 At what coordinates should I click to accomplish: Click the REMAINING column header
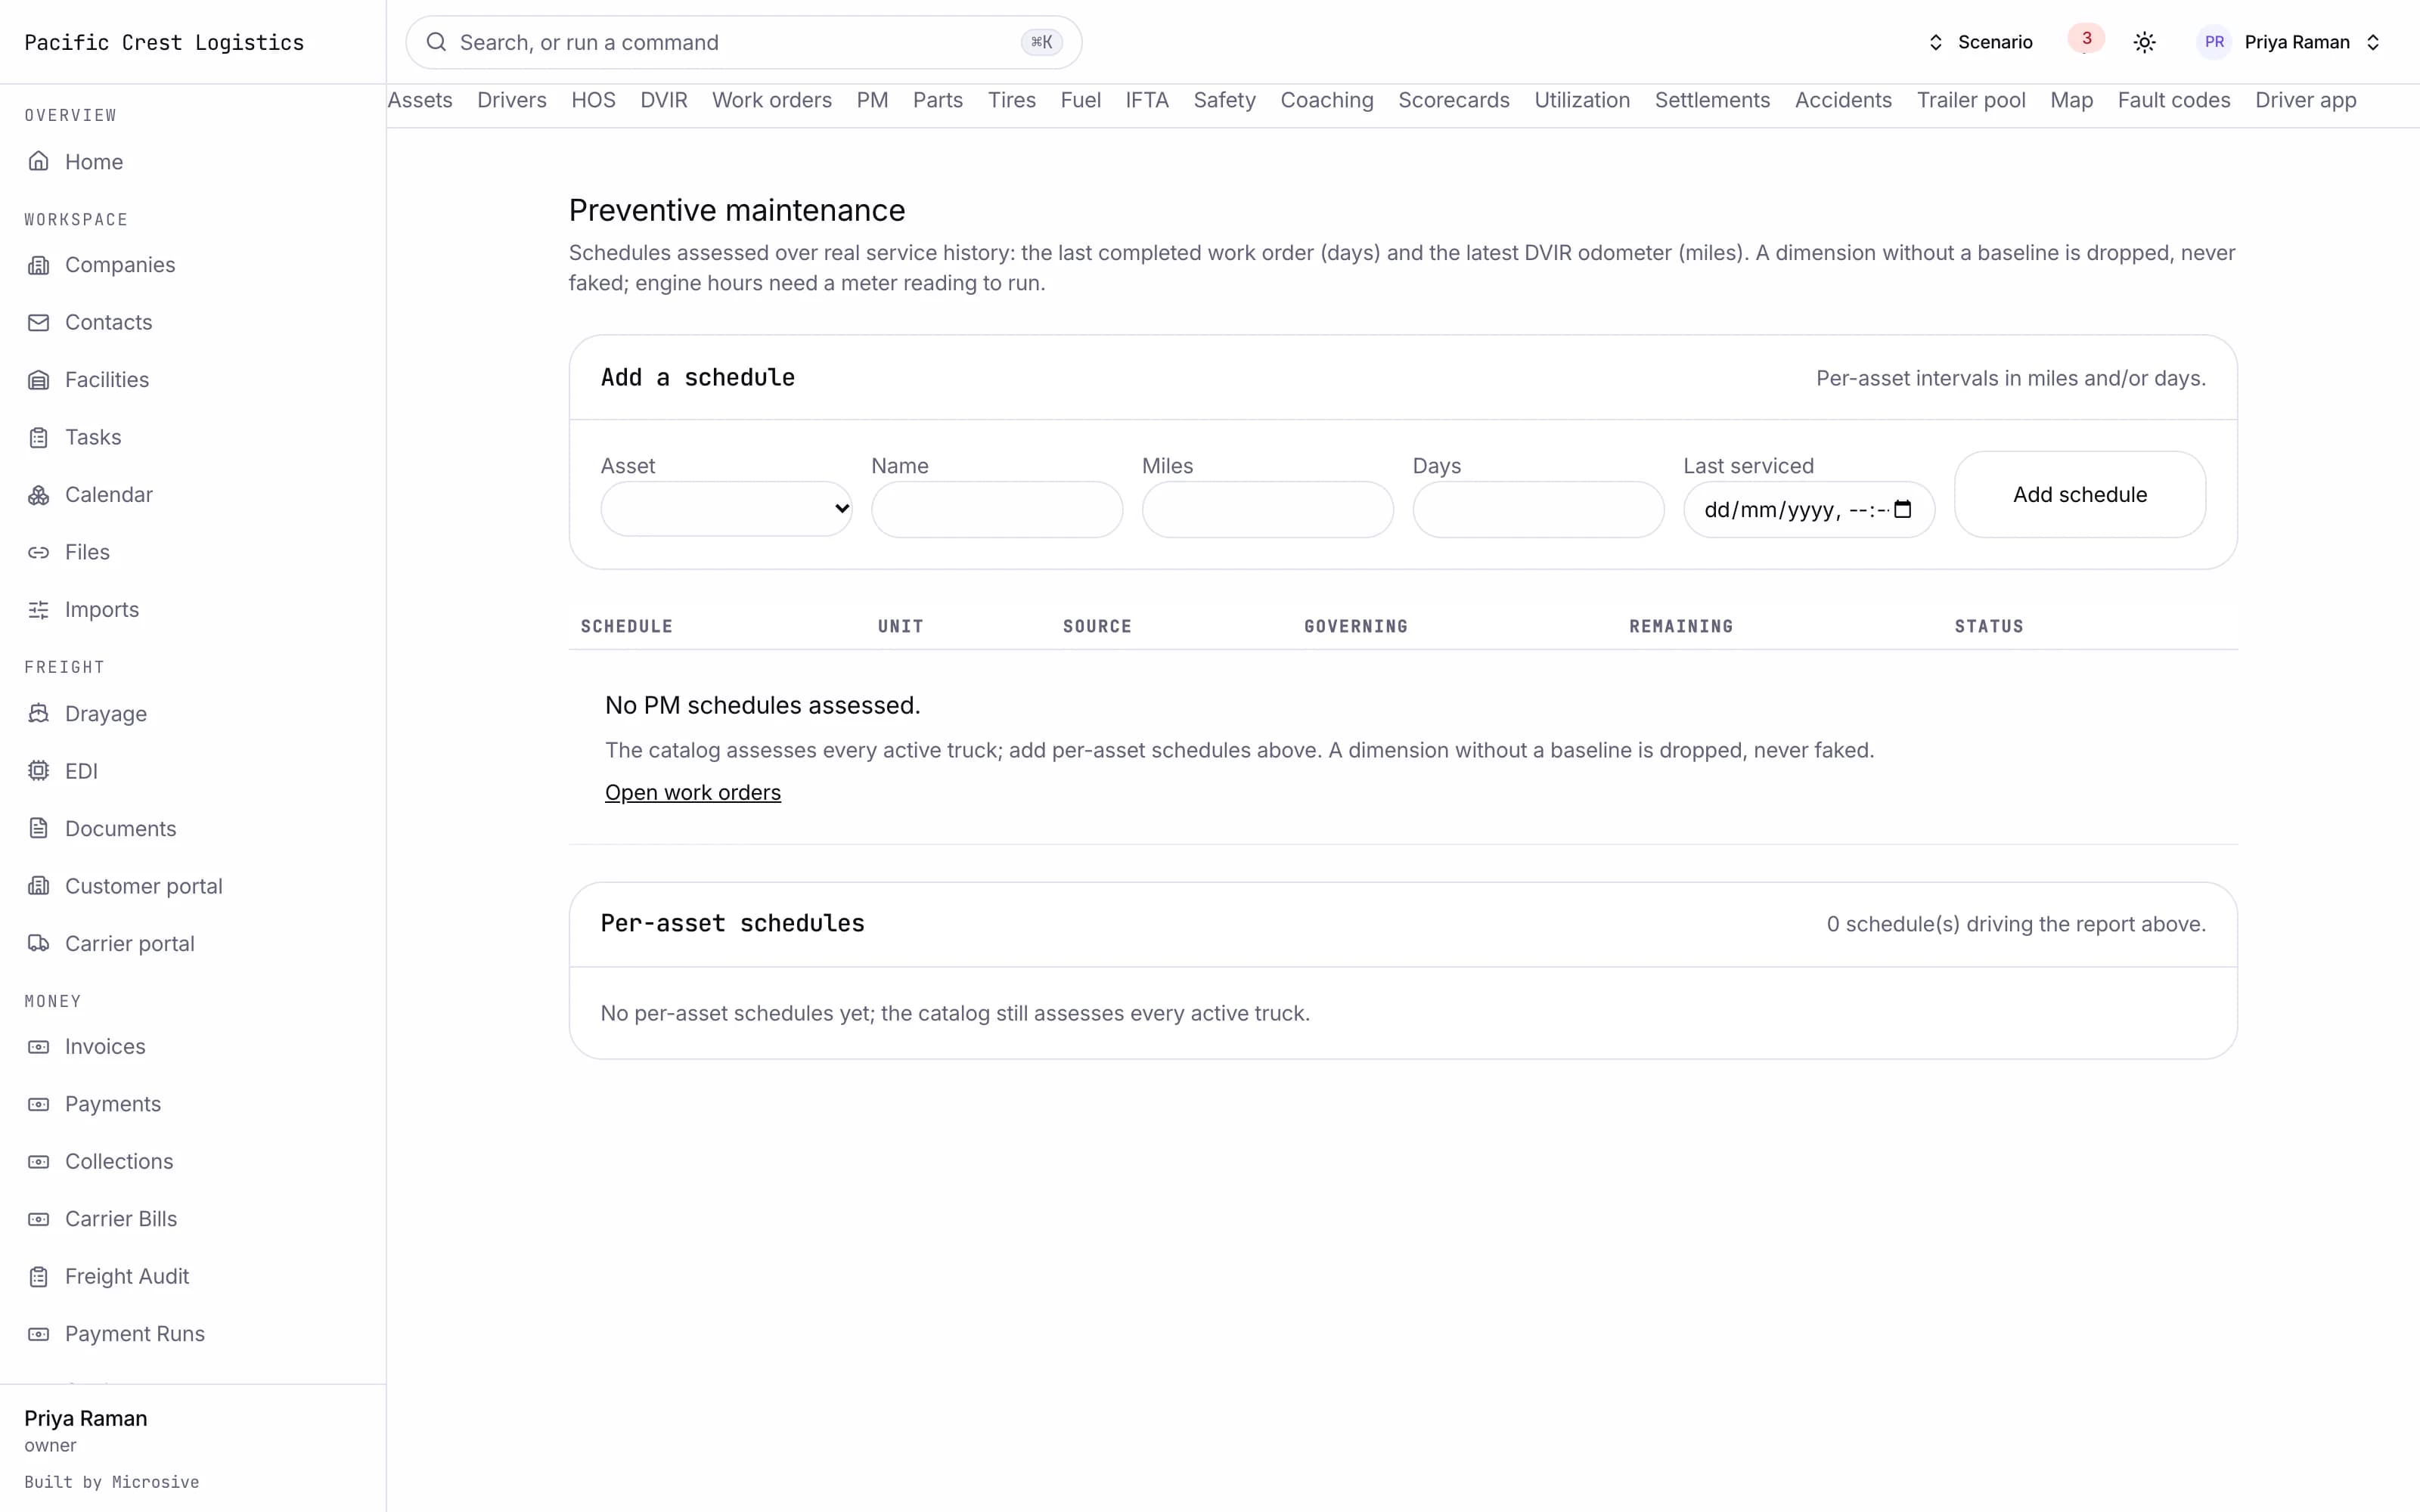coord(1681,626)
